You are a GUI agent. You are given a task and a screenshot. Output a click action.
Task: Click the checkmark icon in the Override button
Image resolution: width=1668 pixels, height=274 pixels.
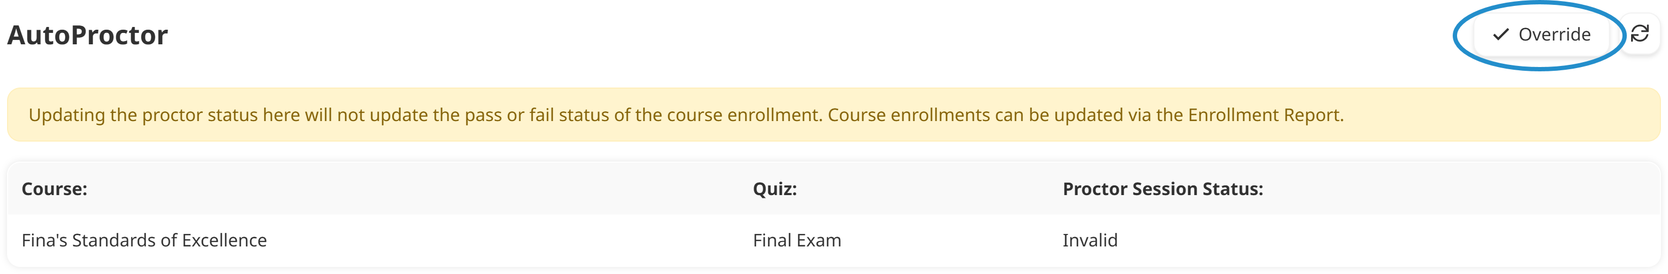(1500, 35)
